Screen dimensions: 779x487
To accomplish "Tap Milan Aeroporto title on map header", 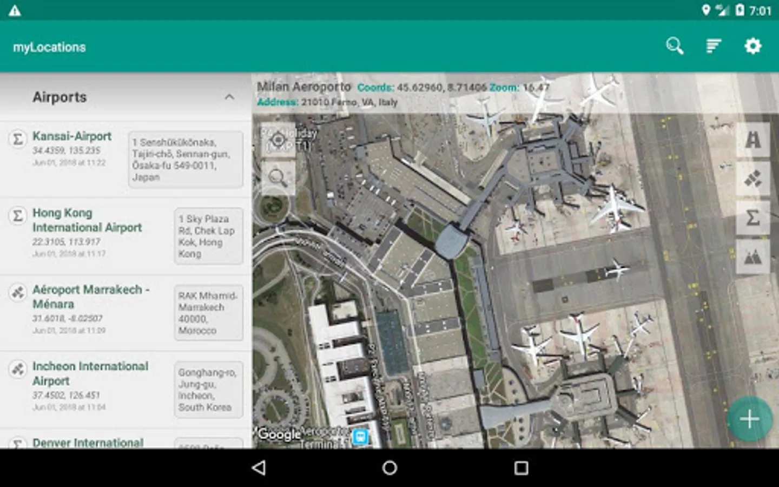I will coord(304,87).
